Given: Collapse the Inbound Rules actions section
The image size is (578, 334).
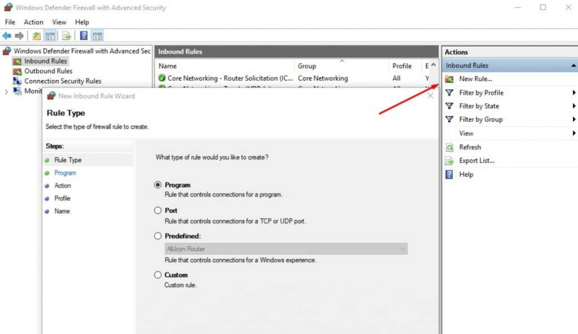Looking at the screenshot, I should [573, 66].
